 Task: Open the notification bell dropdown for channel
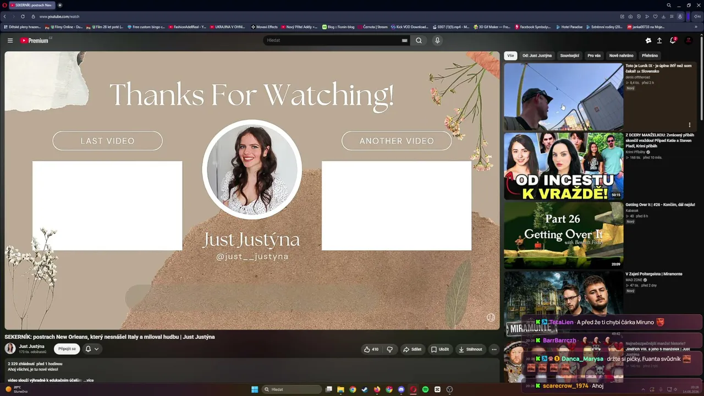pos(92,349)
